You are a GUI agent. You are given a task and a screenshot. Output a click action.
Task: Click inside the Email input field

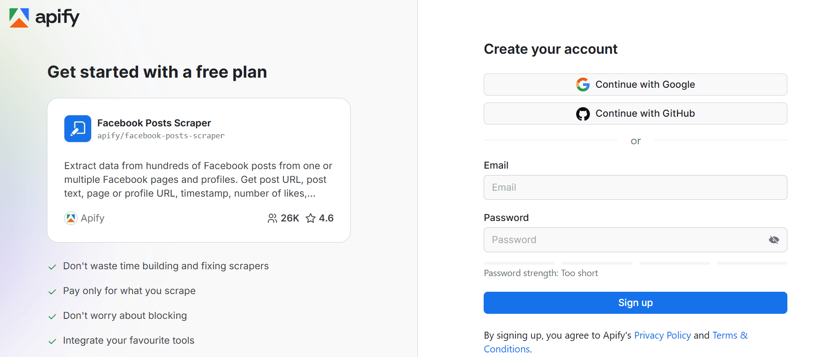(x=636, y=187)
